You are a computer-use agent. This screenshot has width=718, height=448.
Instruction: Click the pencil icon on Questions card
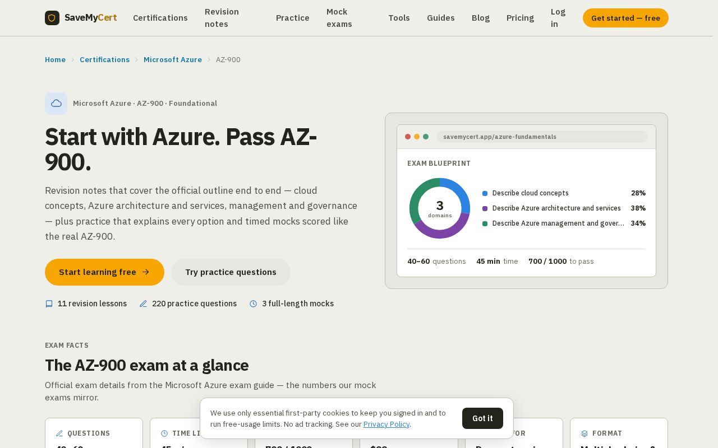pos(59,433)
